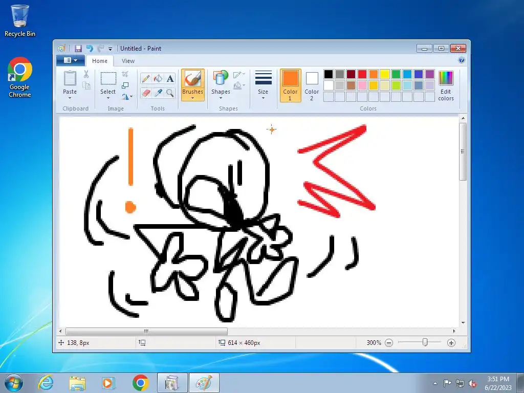524x393 pixels.
Task: Click the Undo arrow in title bar
Action: (x=90, y=49)
